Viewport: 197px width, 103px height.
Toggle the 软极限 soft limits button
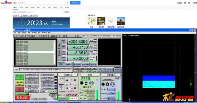point(93,64)
